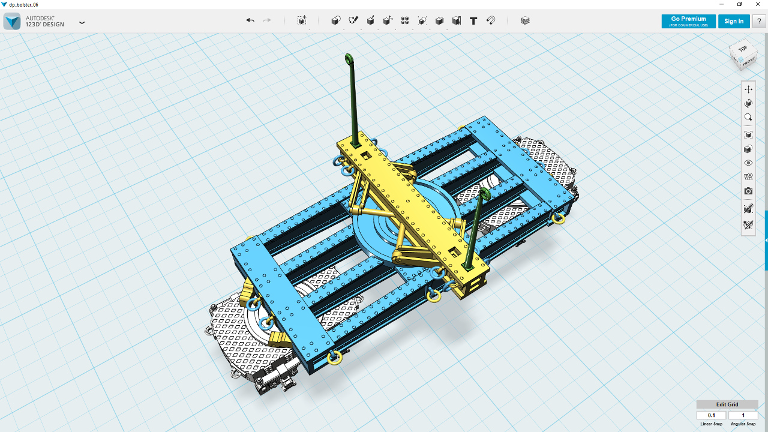
Task: Click the Edit Grid button
Action: click(727, 404)
